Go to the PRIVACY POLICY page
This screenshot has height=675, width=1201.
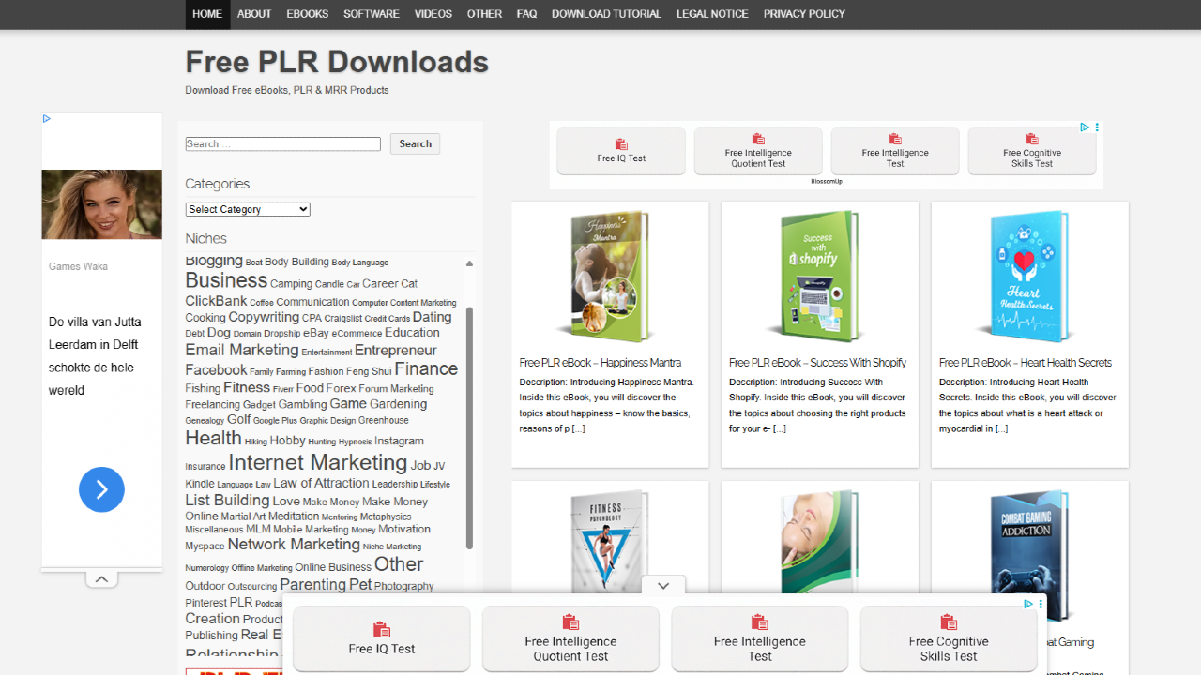804,14
